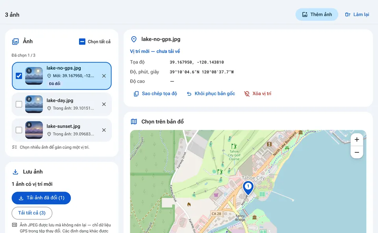The height and width of the screenshot is (233, 378).
Task: Zoom in the map with plus button
Action: pos(357,139)
